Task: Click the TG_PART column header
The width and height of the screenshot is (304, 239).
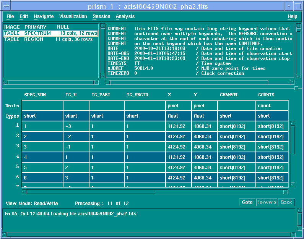Action: click(101, 95)
